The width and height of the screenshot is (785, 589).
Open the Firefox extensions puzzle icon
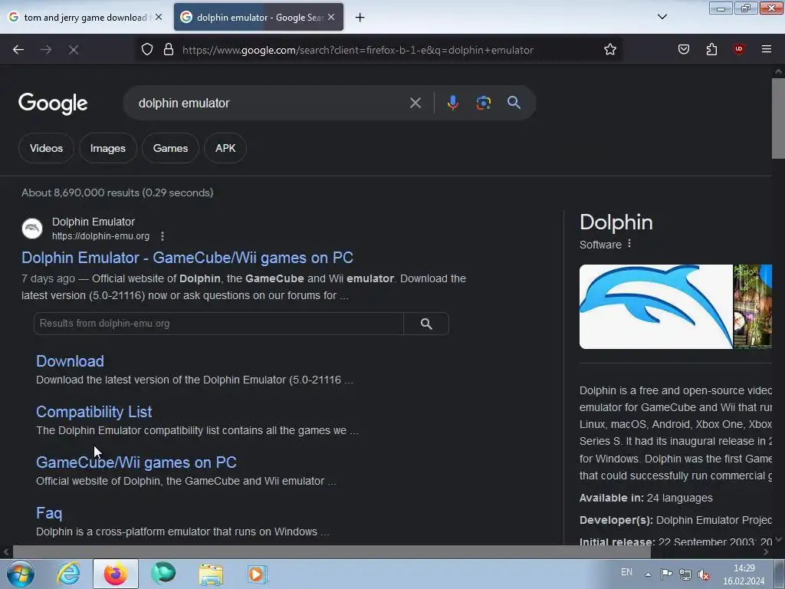[711, 49]
